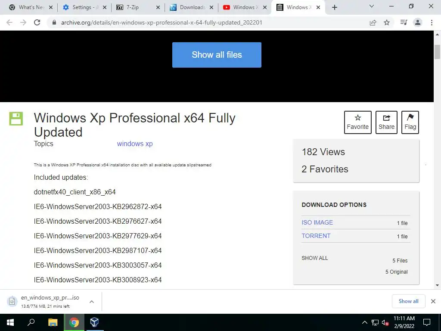Click scrollbar up arrow
The height and width of the screenshot is (331, 441).
[x=437, y=34]
